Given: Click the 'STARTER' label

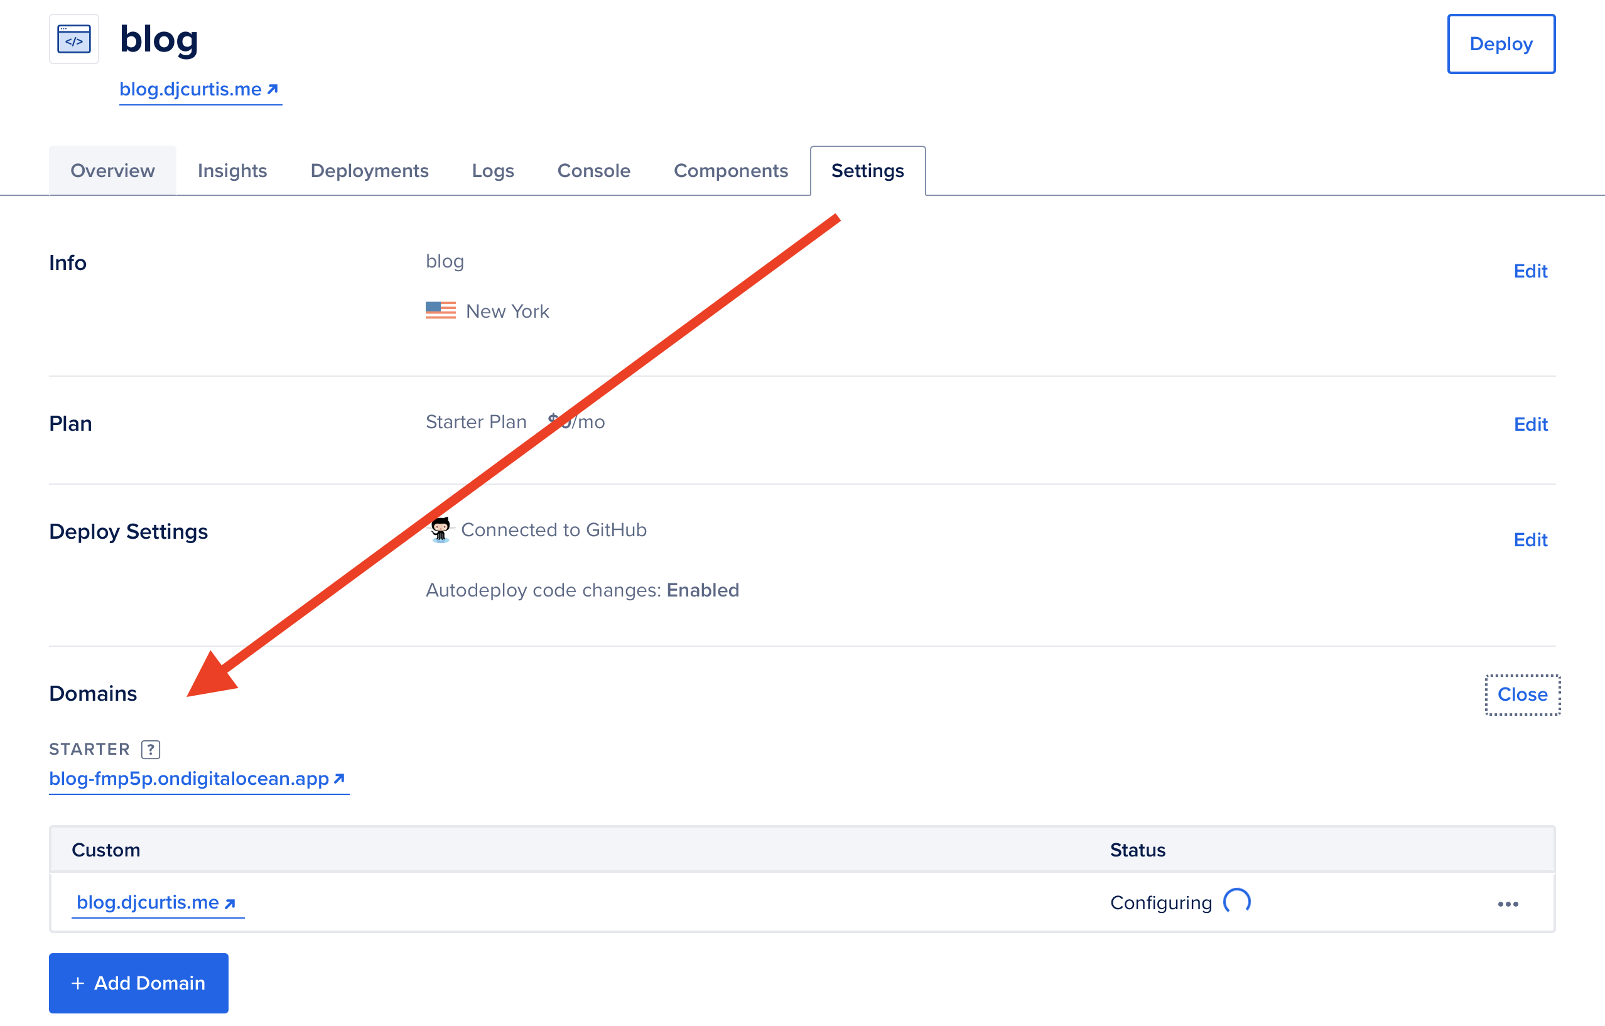Looking at the screenshot, I should [x=89, y=749].
